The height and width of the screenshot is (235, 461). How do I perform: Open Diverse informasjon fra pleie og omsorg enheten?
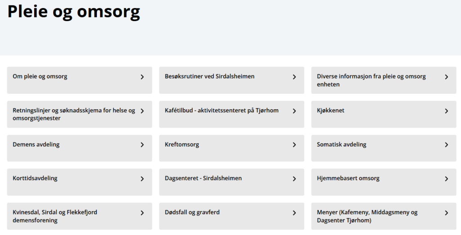pyautogui.click(x=371, y=80)
